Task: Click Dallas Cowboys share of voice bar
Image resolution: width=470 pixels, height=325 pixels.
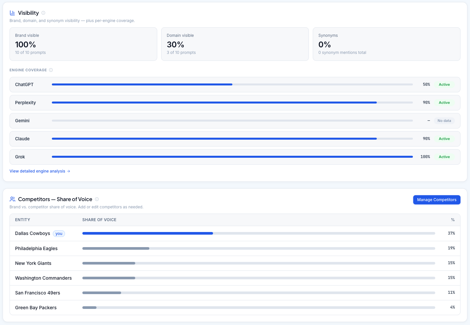Action: (148, 233)
